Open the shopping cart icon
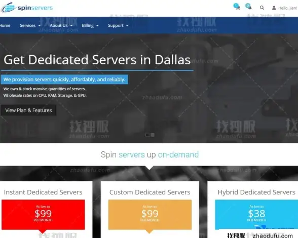 (x=238, y=8)
